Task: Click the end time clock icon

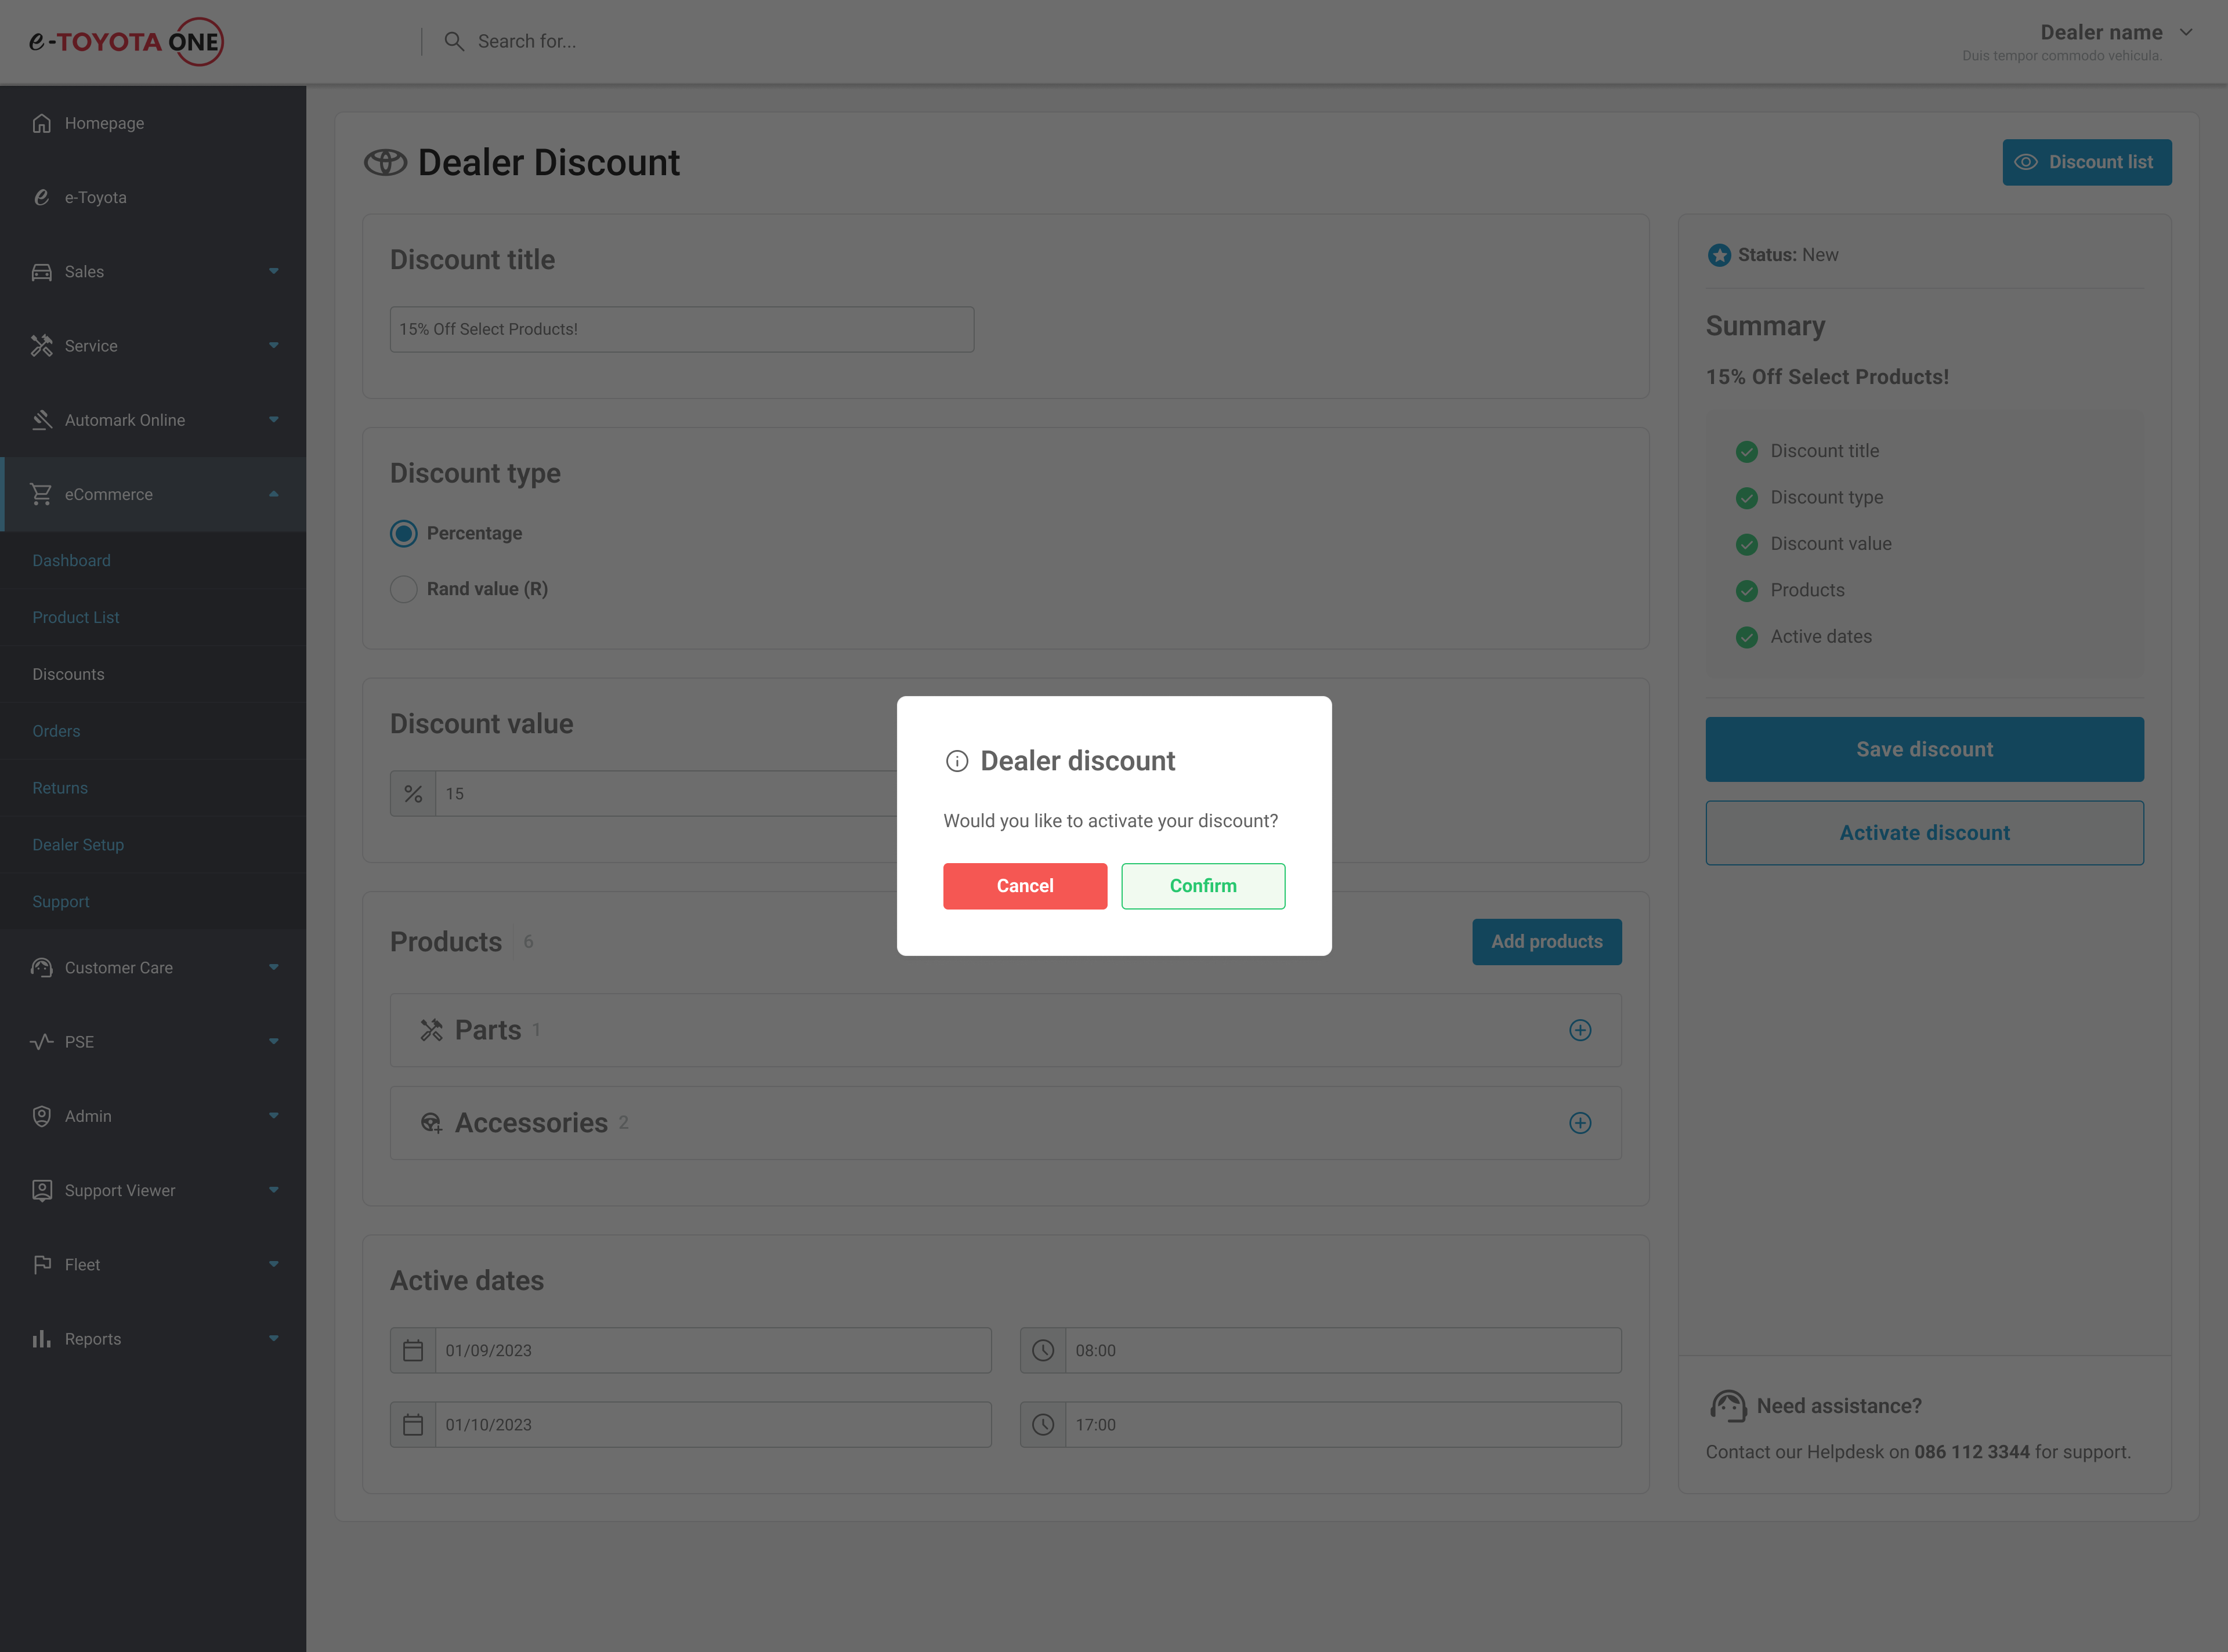Action: [x=1043, y=1424]
